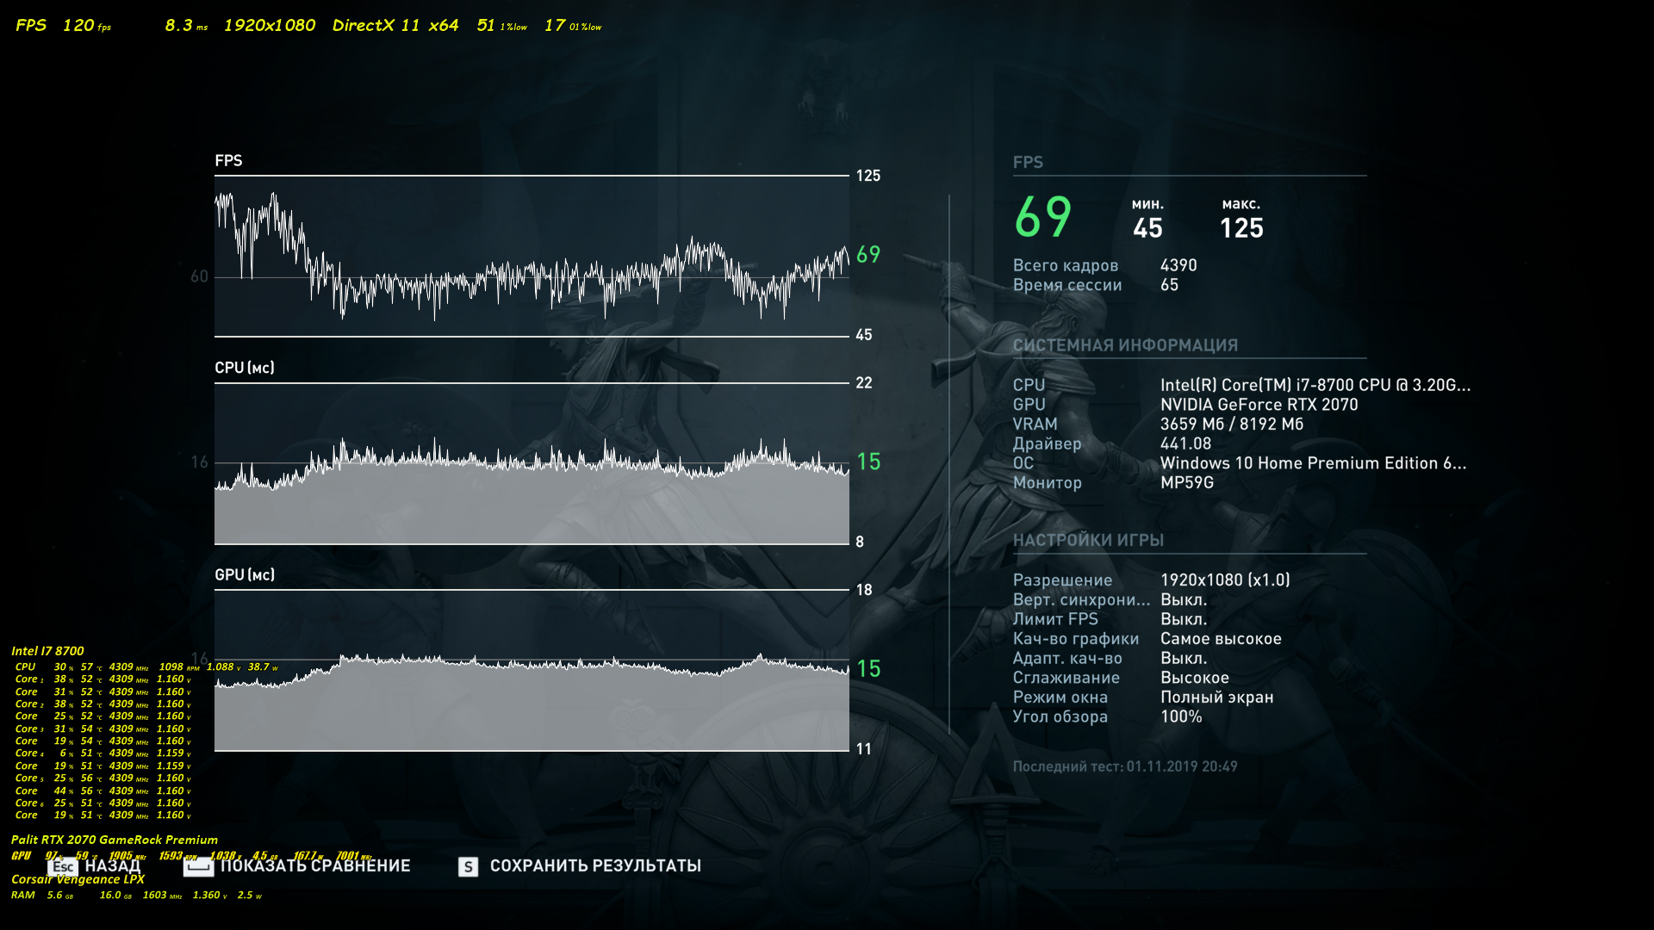This screenshot has height=930, width=1654.
Task: Click the NVIDIA GeForce RTX 2070 GPU entry
Action: (x=1259, y=405)
